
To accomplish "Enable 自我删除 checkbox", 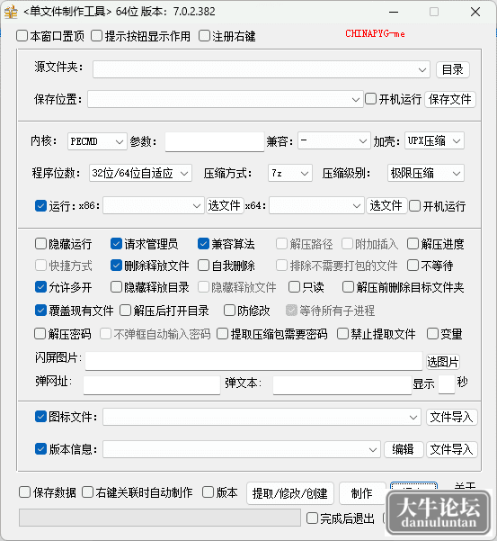I will 204,266.
